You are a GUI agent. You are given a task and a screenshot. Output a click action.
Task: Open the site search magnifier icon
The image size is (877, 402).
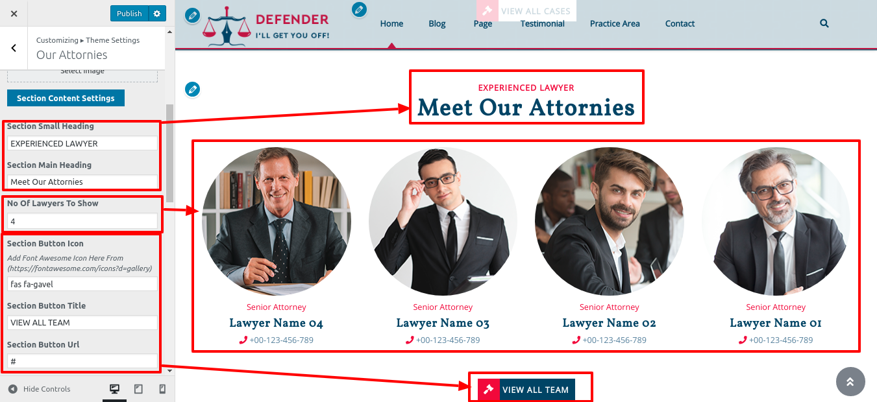824,23
